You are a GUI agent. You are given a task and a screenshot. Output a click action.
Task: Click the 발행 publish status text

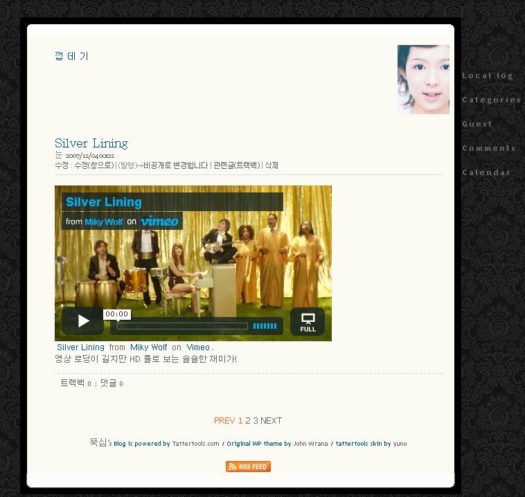coord(128,165)
